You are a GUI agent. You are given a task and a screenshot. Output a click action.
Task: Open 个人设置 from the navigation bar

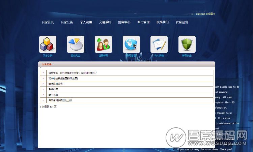(x=86, y=22)
